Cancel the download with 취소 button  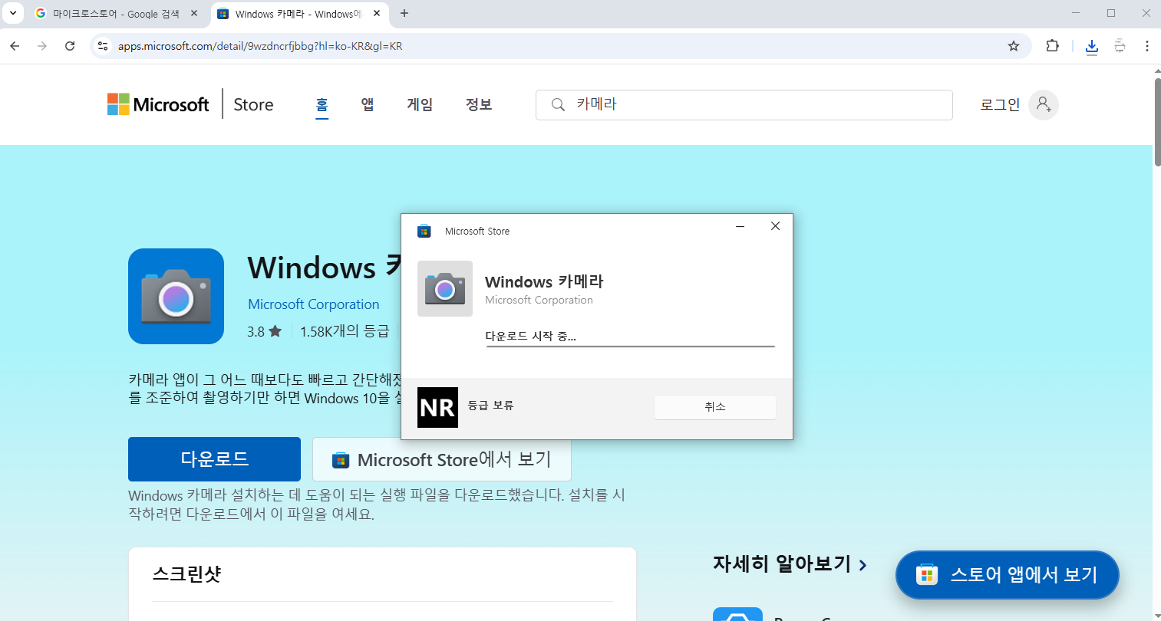714,407
